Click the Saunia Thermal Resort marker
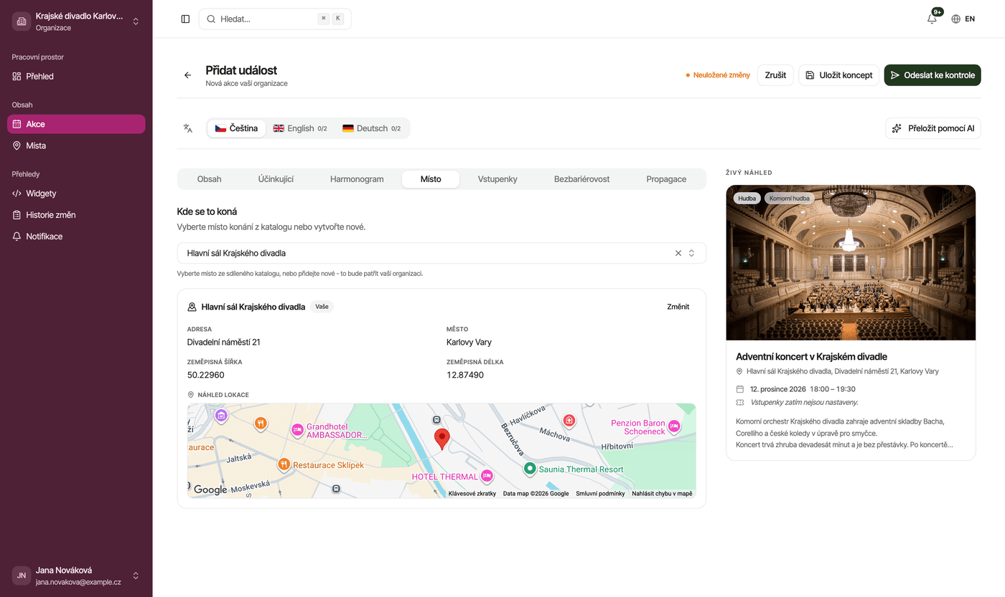This screenshot has height=597, width=1005. pos(530,469)
